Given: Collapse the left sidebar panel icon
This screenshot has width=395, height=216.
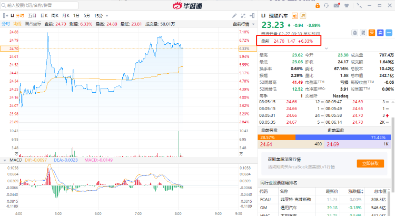Looking at the screenshot, I should point(5,16).
